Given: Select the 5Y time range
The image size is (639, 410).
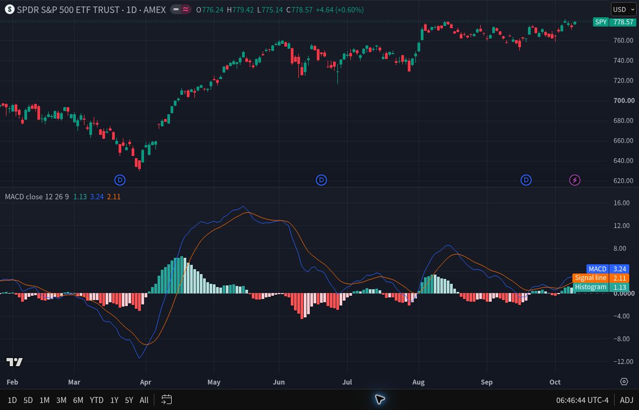Looking at the screenshot, I should pos(129,400).
